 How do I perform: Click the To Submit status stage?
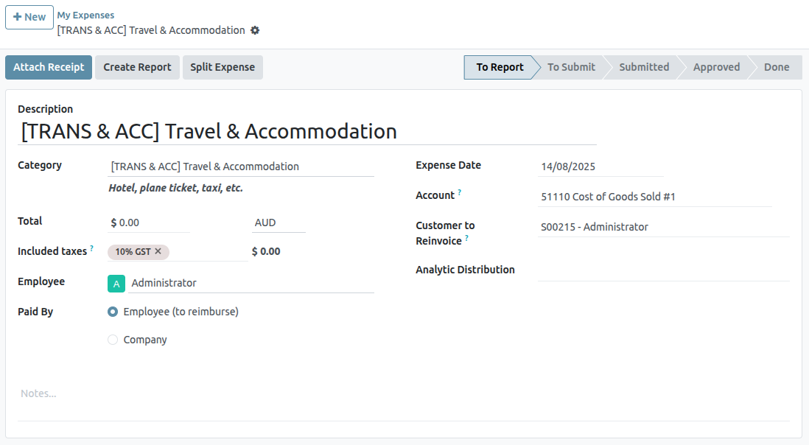click(571, 67)
